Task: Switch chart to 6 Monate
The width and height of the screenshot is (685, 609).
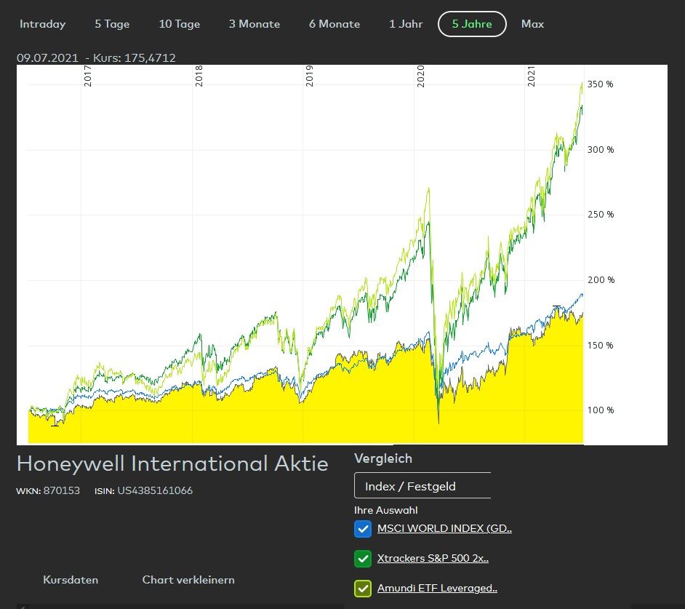Action: [334, 24]
